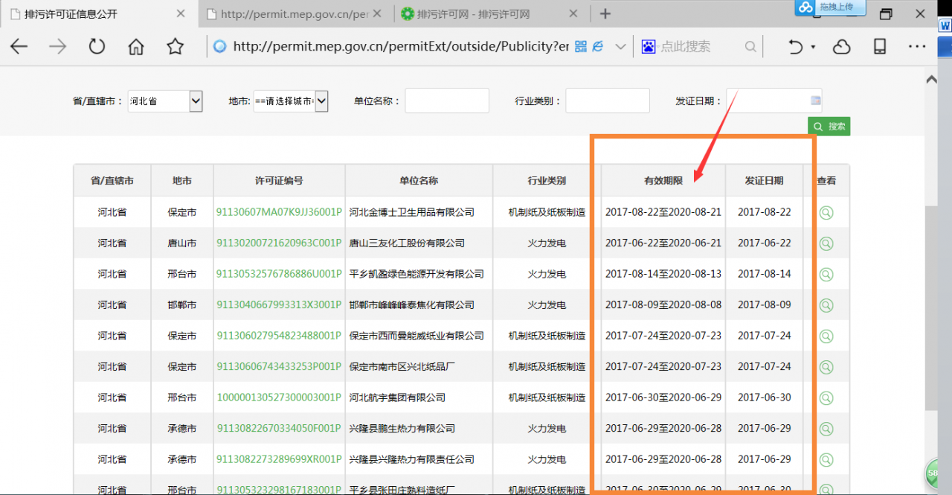
Task: Click the green 搜索 search button
Action: click(x=829, y=126)
